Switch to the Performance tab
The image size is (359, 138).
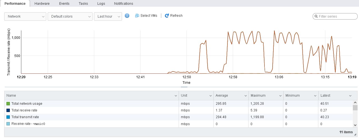15,4
